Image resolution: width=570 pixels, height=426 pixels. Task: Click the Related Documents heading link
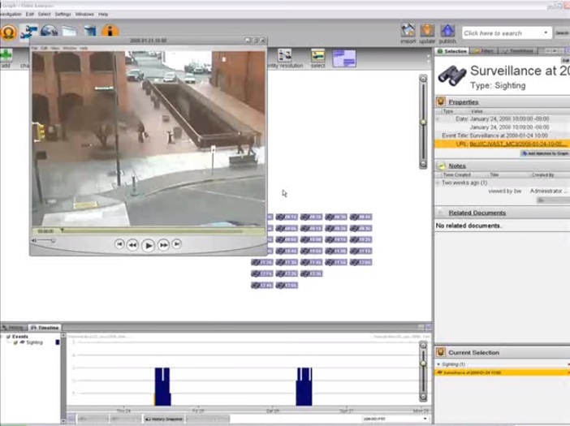(x=477, y=213)
